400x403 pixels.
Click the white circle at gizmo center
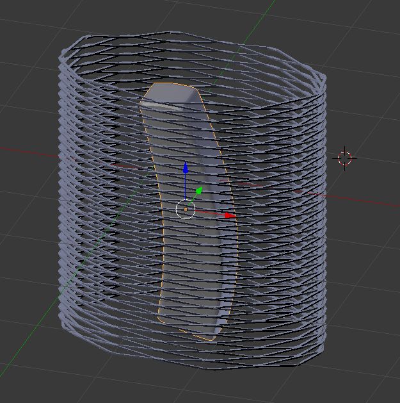point(186,210)
